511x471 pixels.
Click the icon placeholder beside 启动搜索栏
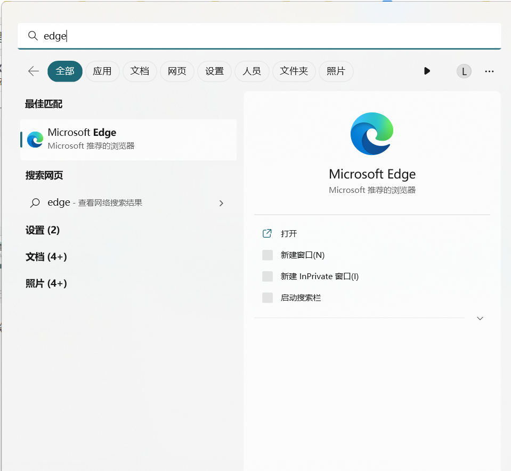[267, 298]
